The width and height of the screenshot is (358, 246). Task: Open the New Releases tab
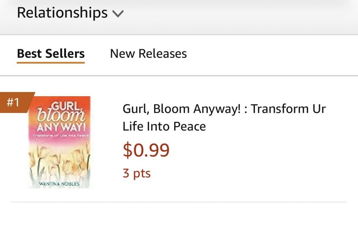coord(148,54)
